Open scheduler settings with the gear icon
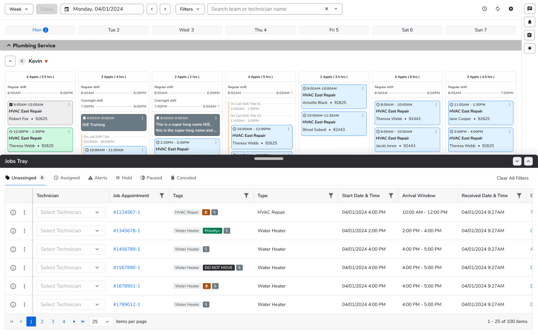This screenshot has height=334, width=538. click(x=510, y=8)
